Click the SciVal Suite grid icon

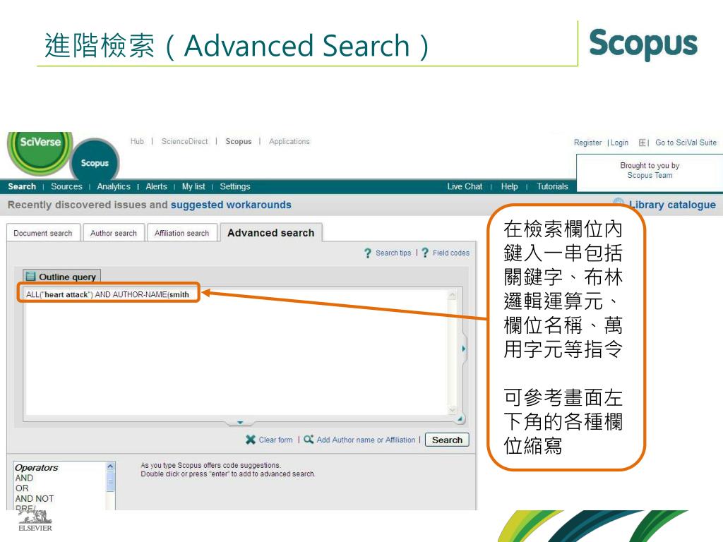point(642,143)
